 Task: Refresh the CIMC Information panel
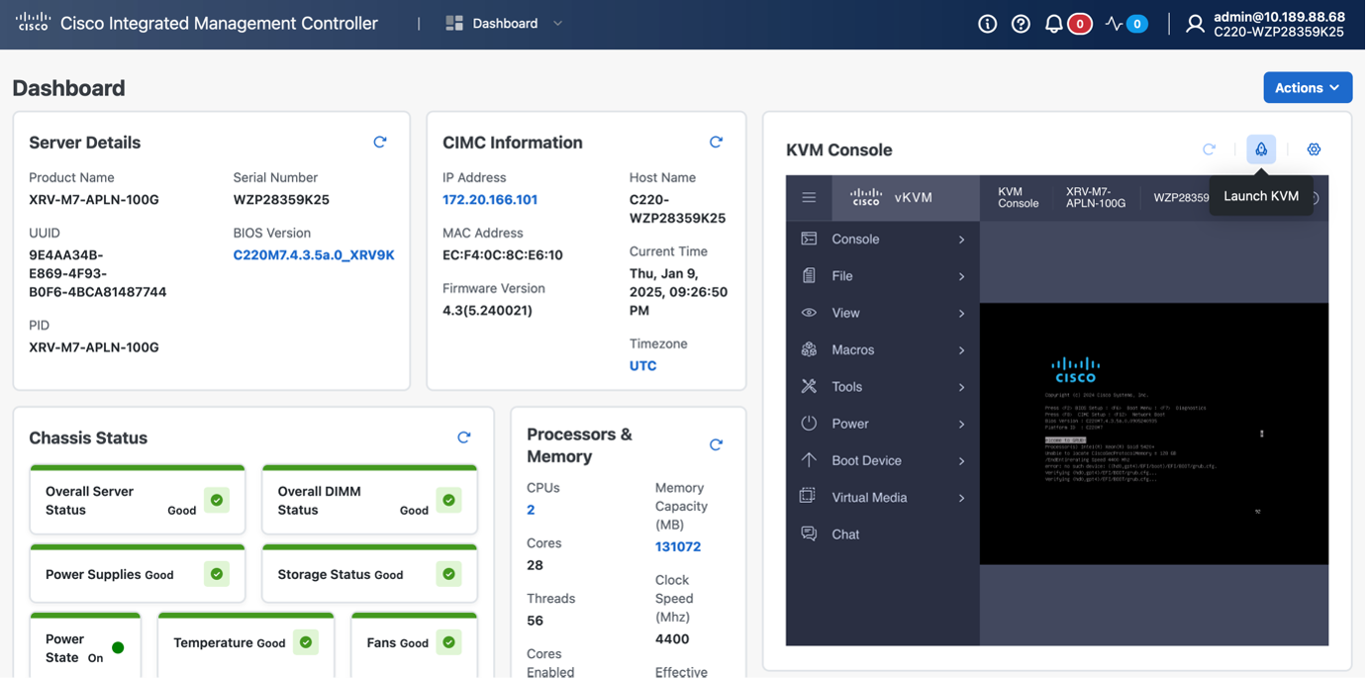click(x=716, y=142)
